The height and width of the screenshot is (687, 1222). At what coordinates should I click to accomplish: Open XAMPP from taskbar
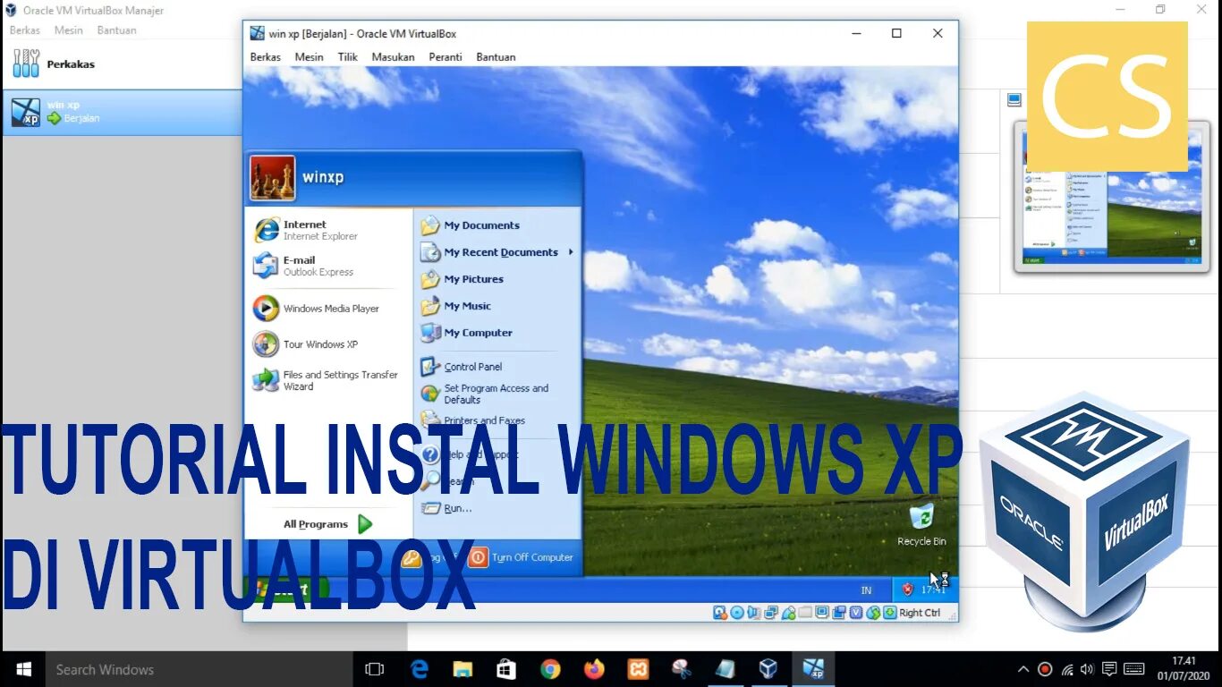638,669
